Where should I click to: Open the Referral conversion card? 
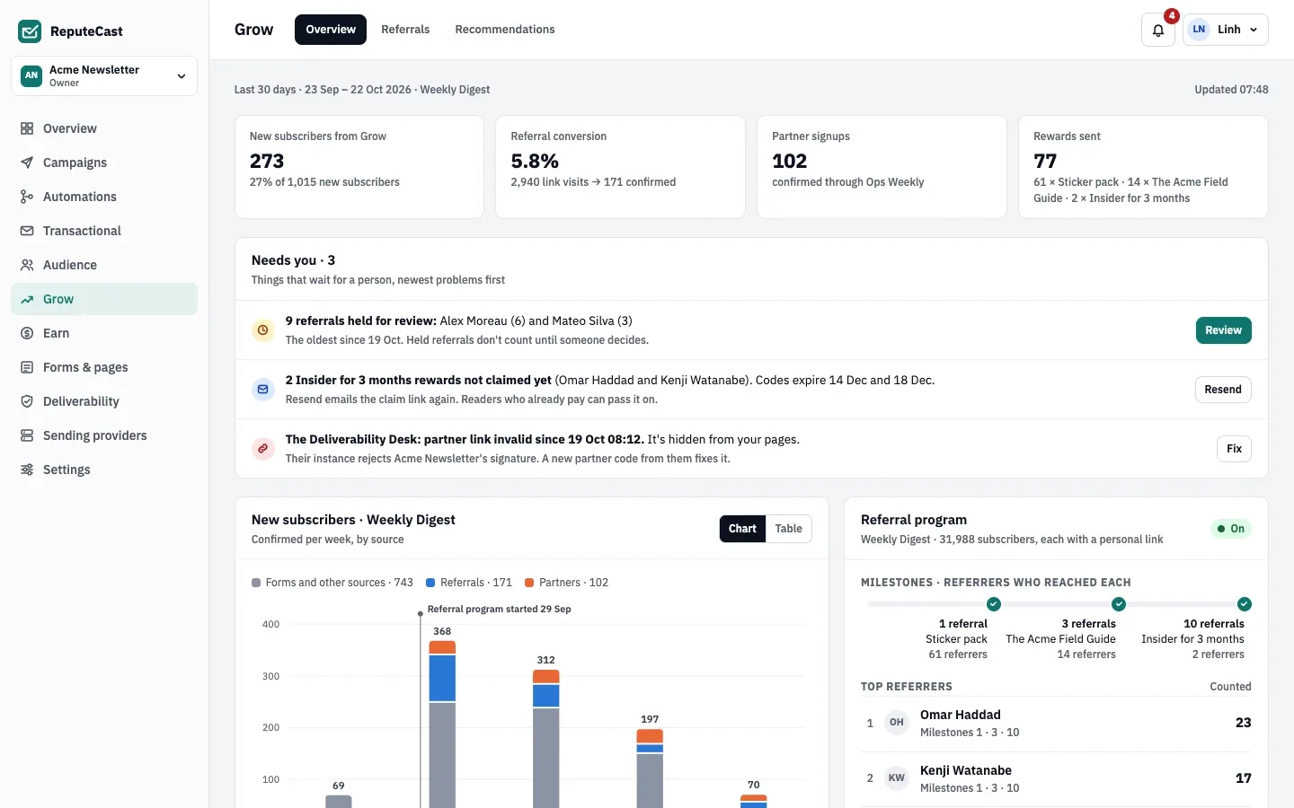(620, 167)
